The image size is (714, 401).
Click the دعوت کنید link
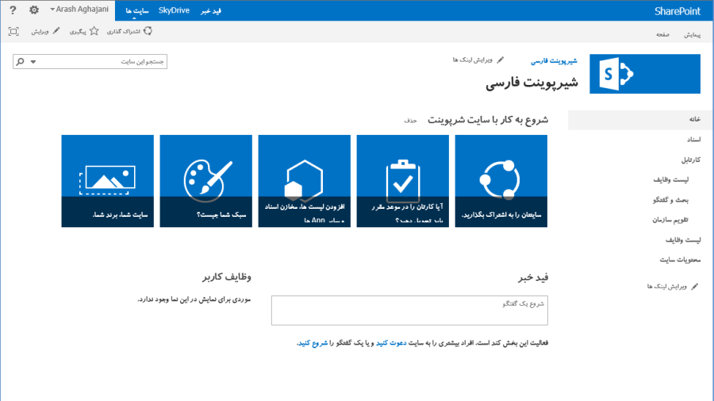(391, 343)
